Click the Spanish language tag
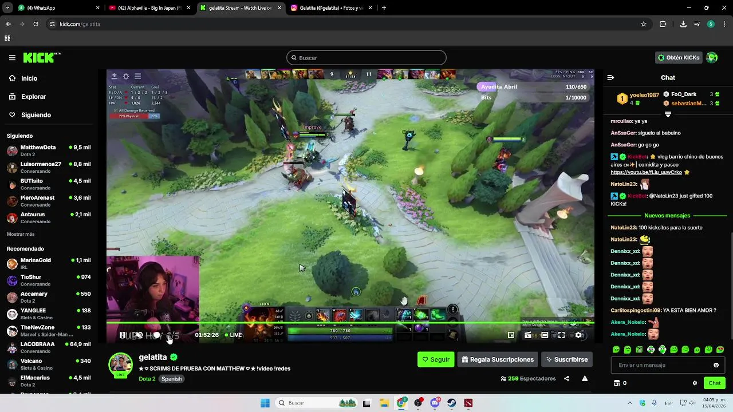The width and height of the screenshot is (733, 412). point(171,379)
